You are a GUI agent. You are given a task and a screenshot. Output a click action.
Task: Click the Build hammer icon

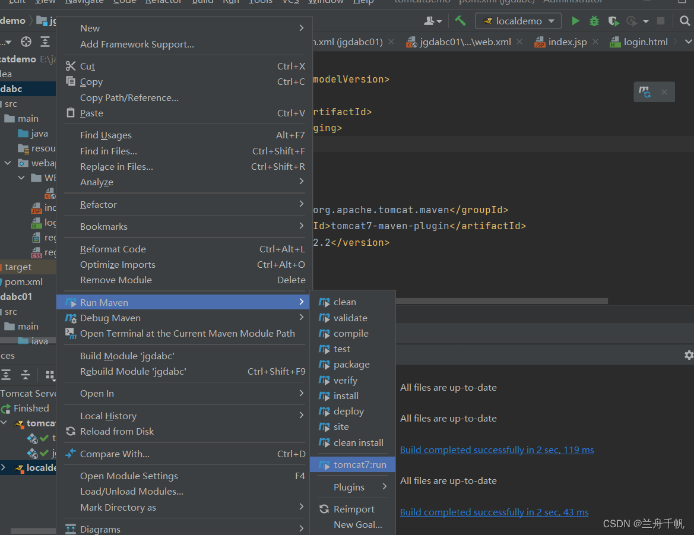coord(460,21)
